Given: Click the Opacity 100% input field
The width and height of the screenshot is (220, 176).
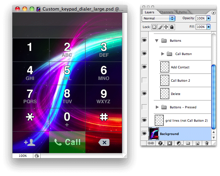Looking at the screenshot, I should pos(201,18).
